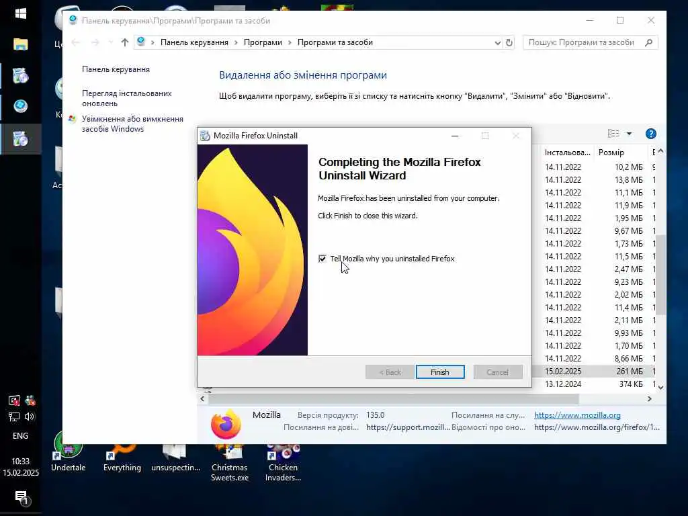Open File Explorer from the taskbar
This screenshot has height=516, width=688.
point(21,44)
